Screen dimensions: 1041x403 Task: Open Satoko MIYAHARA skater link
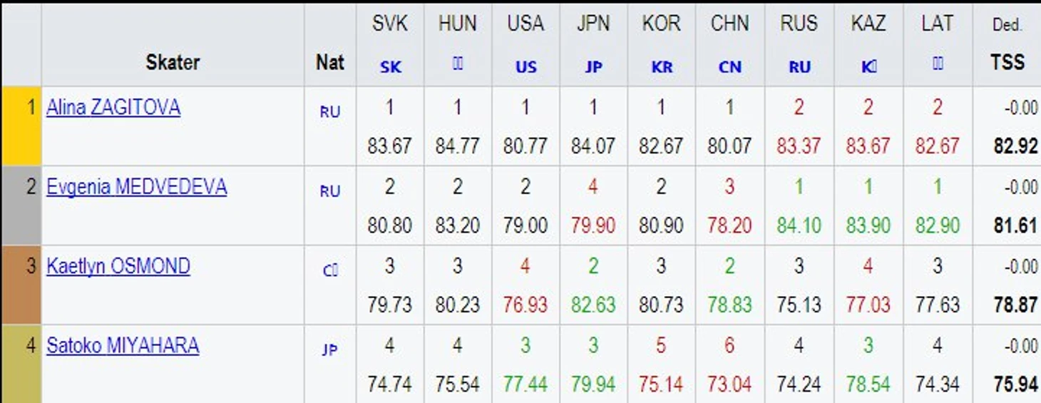(x=123, y=346)
